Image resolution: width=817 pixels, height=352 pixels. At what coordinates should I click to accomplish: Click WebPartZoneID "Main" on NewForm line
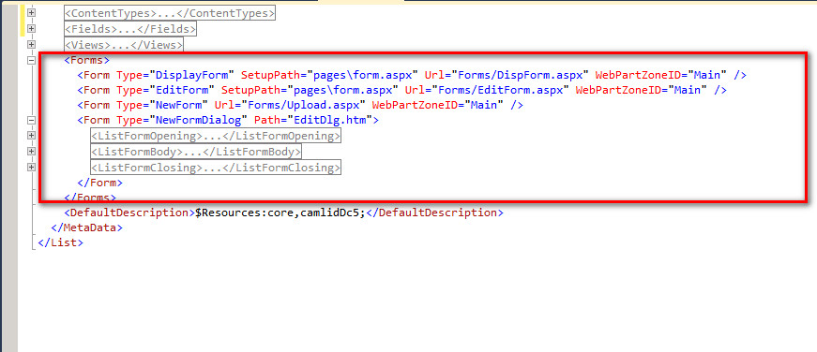tap(483, 105)
